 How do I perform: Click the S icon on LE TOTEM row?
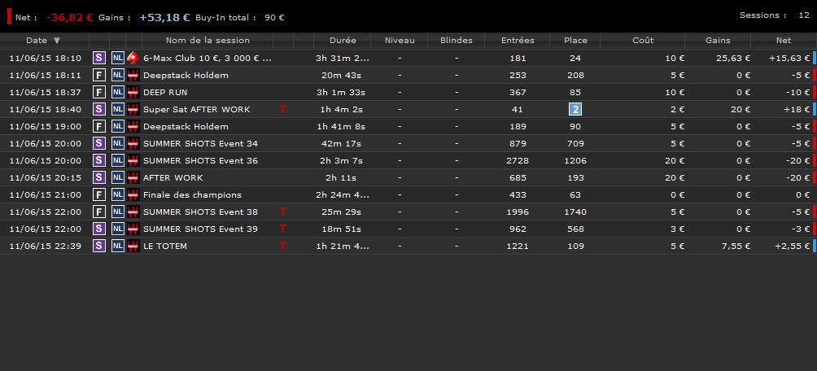[x=99, y=246]
